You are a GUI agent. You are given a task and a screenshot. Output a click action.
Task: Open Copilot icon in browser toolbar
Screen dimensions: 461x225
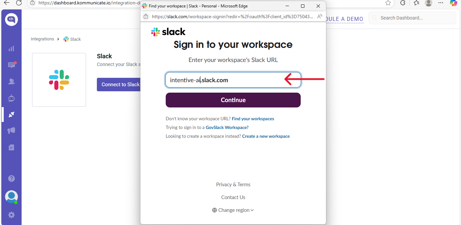[454, 3]
